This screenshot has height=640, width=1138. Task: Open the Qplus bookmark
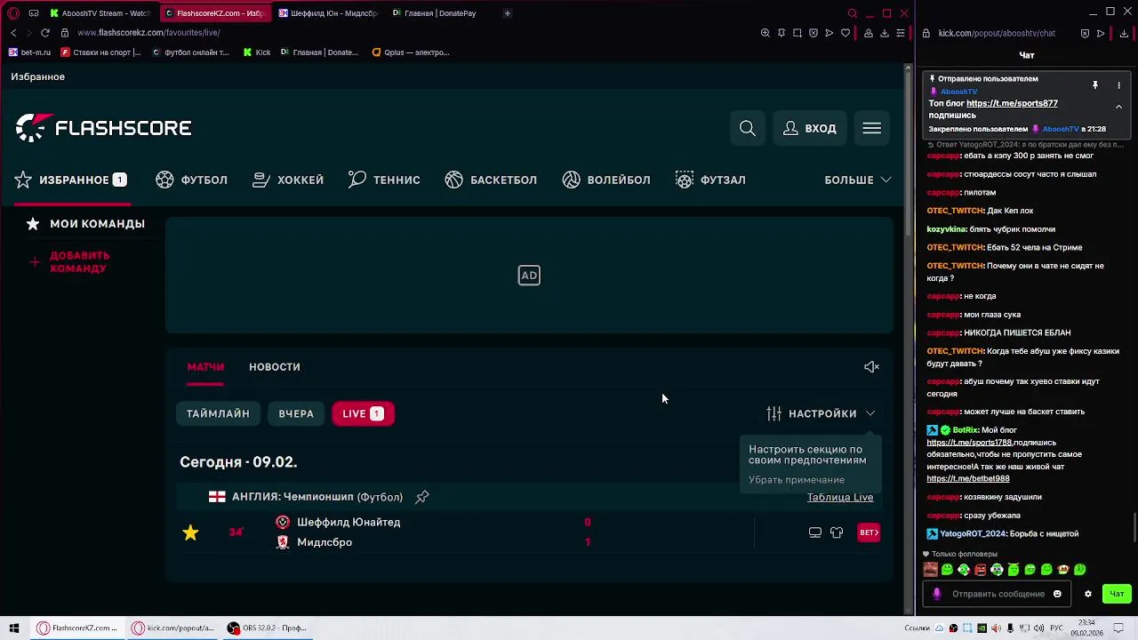[x=411, y=52]
